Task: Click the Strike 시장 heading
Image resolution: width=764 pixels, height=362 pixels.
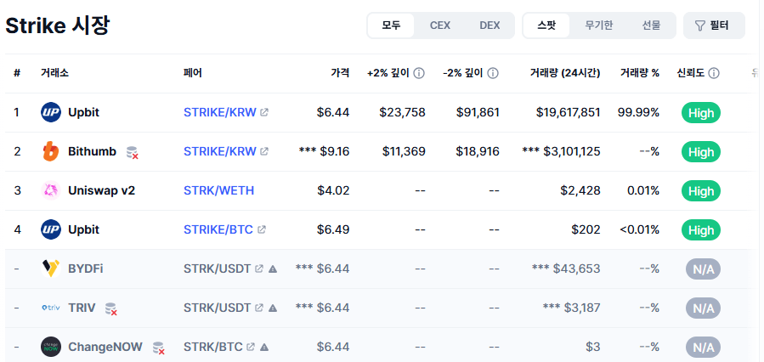Action: tap(58, 25)
